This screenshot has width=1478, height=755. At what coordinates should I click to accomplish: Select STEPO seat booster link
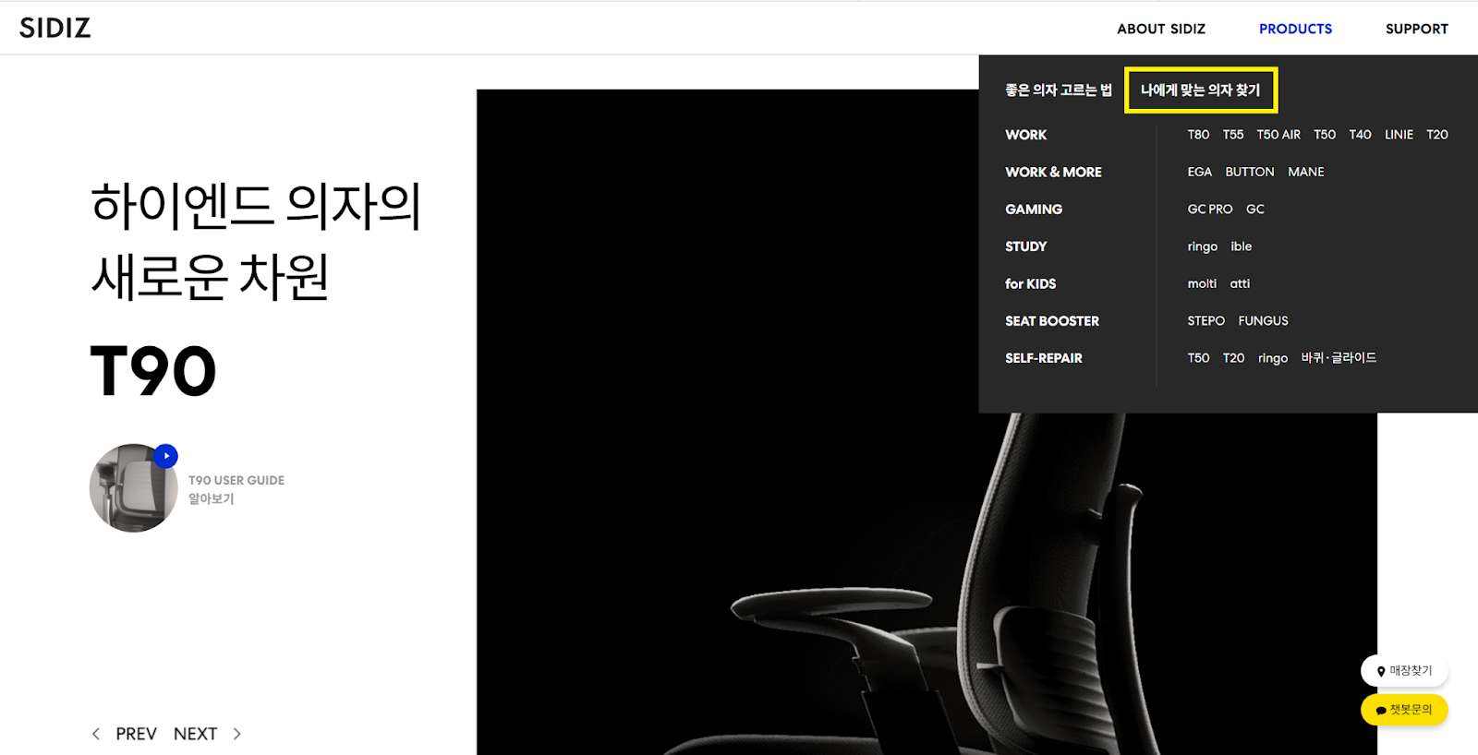1205,321
